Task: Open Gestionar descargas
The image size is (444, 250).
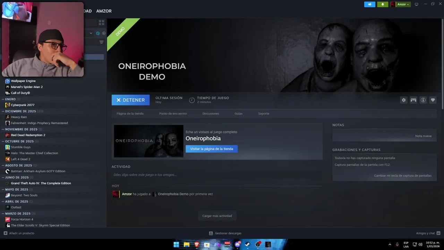Action: (225, 233)
